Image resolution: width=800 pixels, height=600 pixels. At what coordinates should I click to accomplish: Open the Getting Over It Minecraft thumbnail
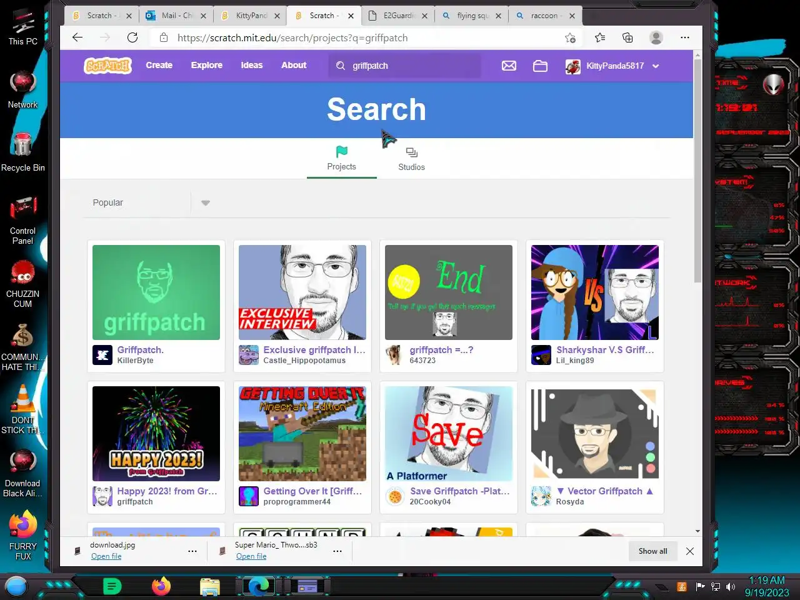point(302,434)
